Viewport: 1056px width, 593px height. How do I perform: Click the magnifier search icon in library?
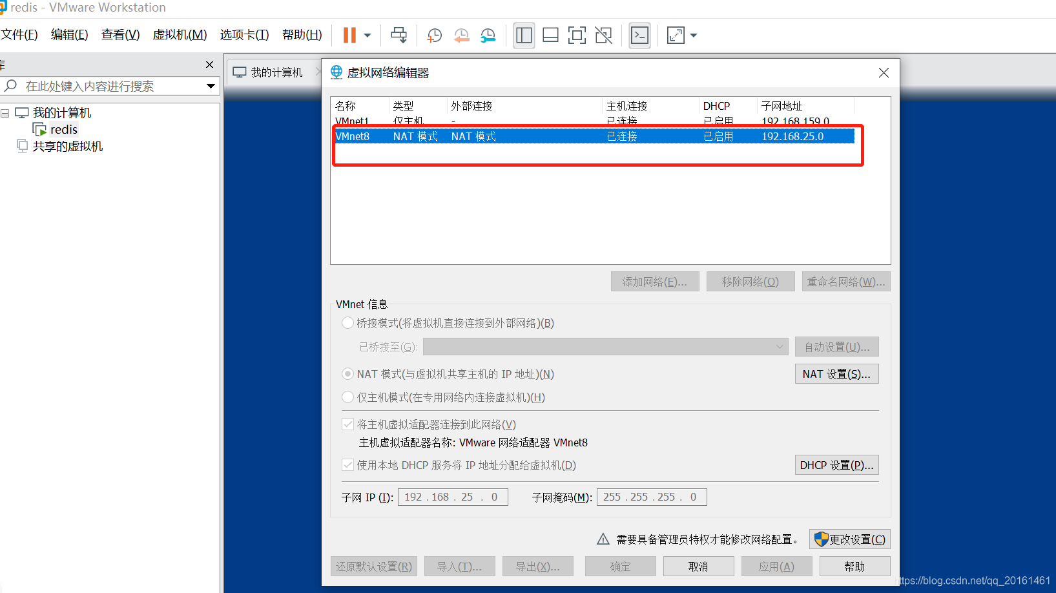[10, 86]
